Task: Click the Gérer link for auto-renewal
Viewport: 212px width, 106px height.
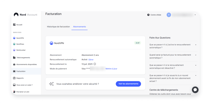Action: coord(91,60)
